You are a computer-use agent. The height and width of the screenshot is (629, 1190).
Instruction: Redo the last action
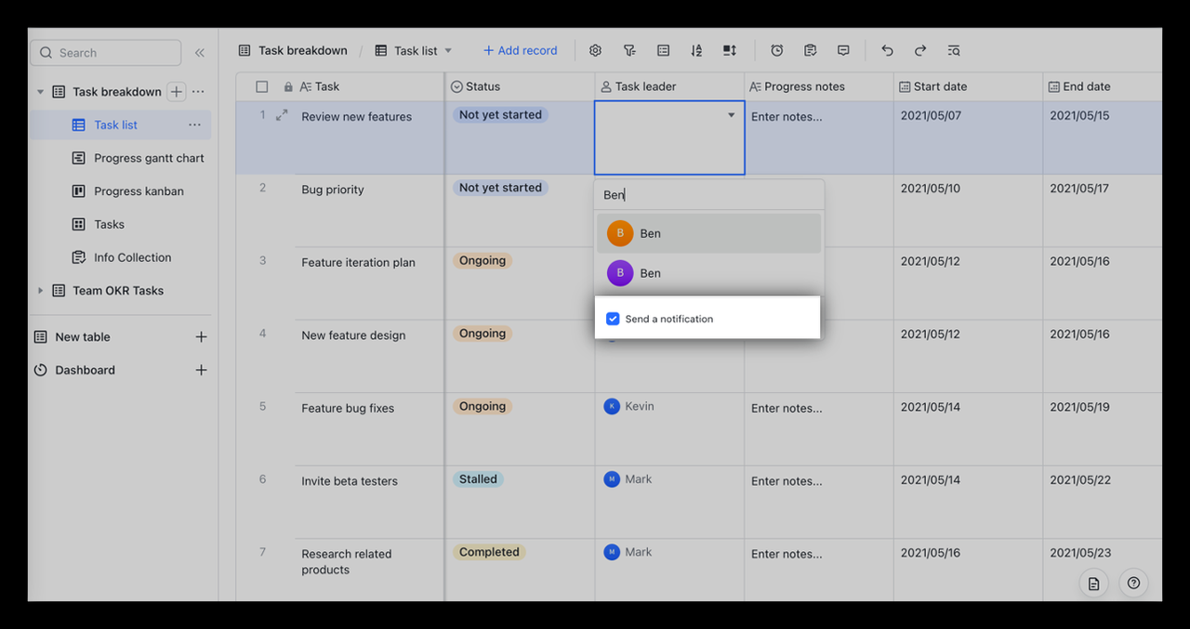[920, 51]
